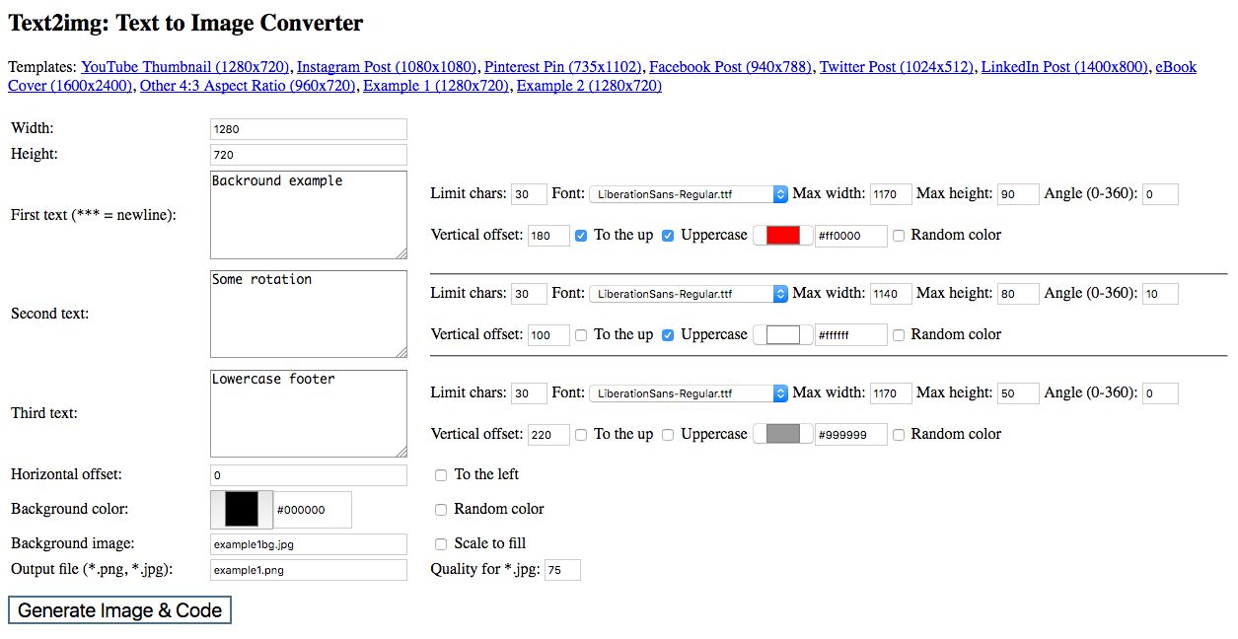This screenshot has height=639, width=1238.
Task: Open the Example 2 (1280x720) template link
Action: (589, 86)
